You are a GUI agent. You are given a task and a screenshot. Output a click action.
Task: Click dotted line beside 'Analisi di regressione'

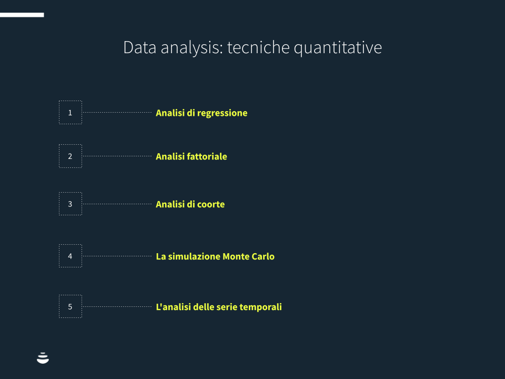tap(117, 113)
